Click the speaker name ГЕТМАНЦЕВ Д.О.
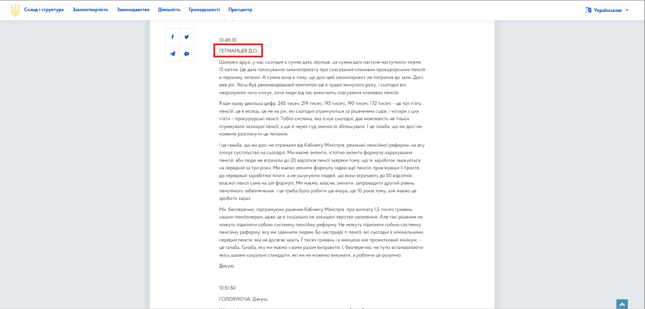 point(238,51)
